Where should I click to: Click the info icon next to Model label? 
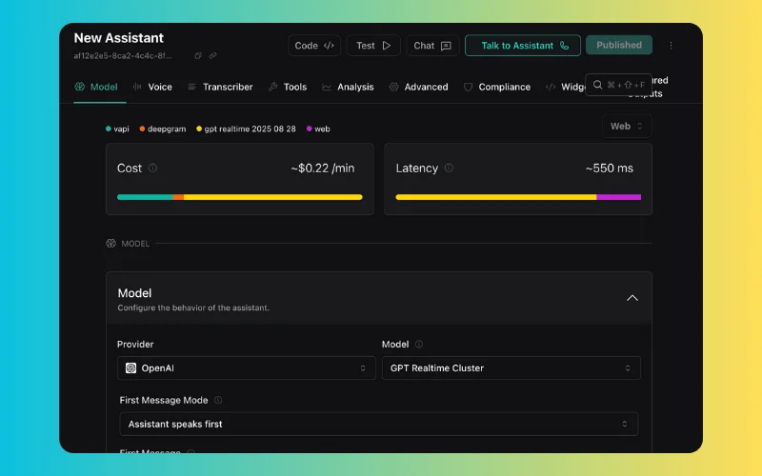click(419, 345)
